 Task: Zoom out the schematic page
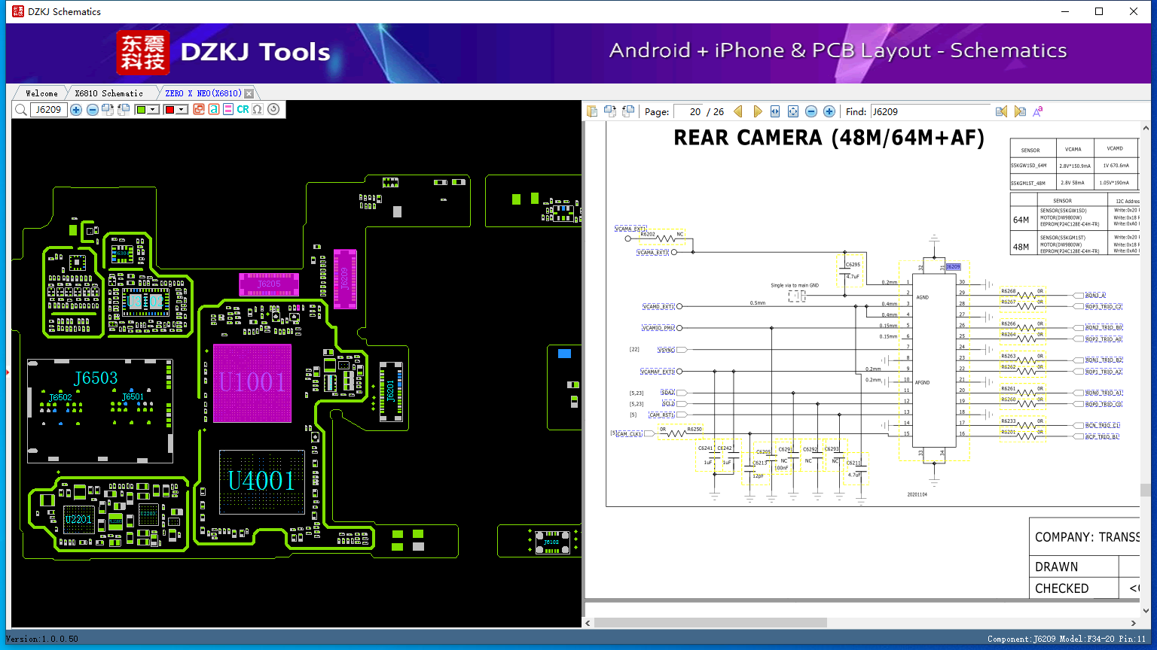coord(811,111)
